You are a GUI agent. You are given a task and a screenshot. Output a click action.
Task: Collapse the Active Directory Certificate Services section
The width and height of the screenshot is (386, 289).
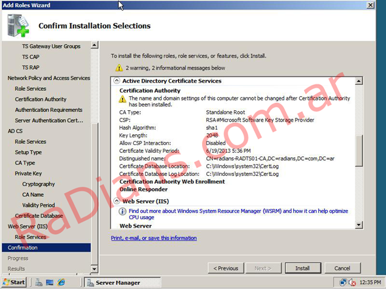[116, 81]
